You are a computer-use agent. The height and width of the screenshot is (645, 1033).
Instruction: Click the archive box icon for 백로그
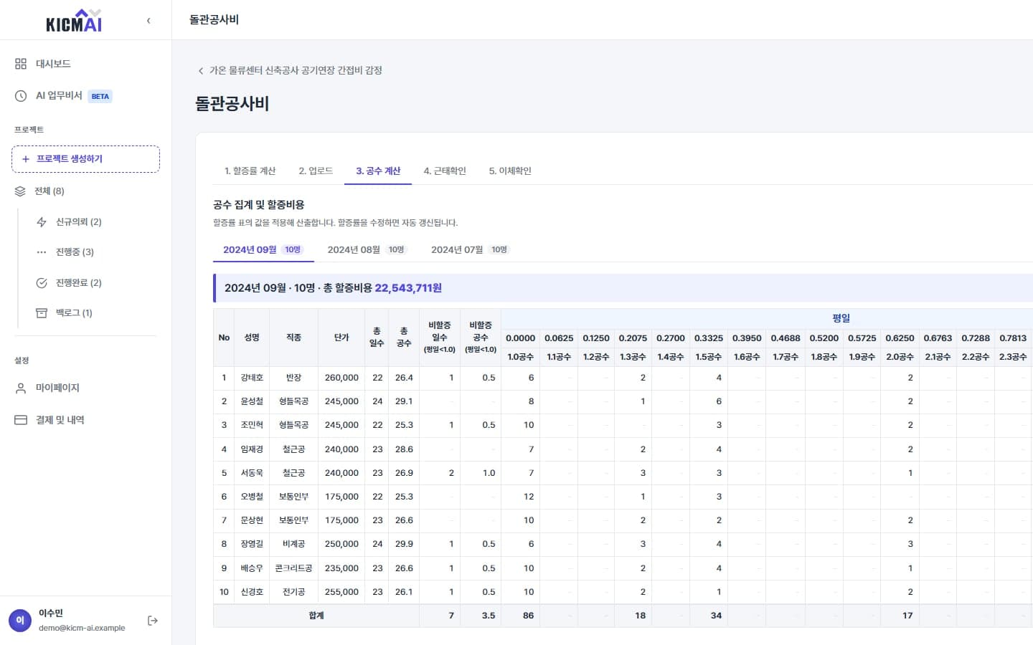coord(42,313)
